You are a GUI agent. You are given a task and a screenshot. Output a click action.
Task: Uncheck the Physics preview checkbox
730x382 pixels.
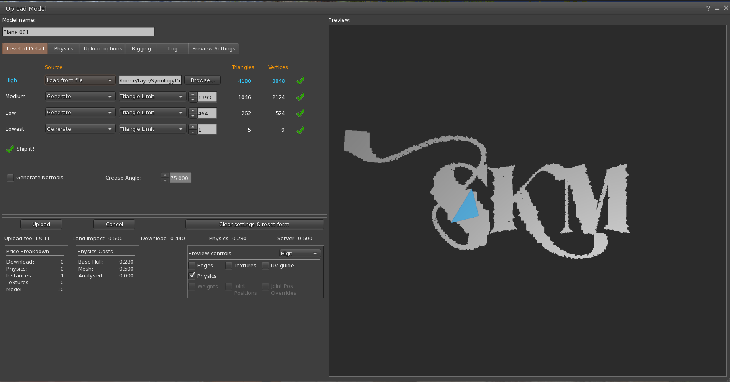pos(192,276)
